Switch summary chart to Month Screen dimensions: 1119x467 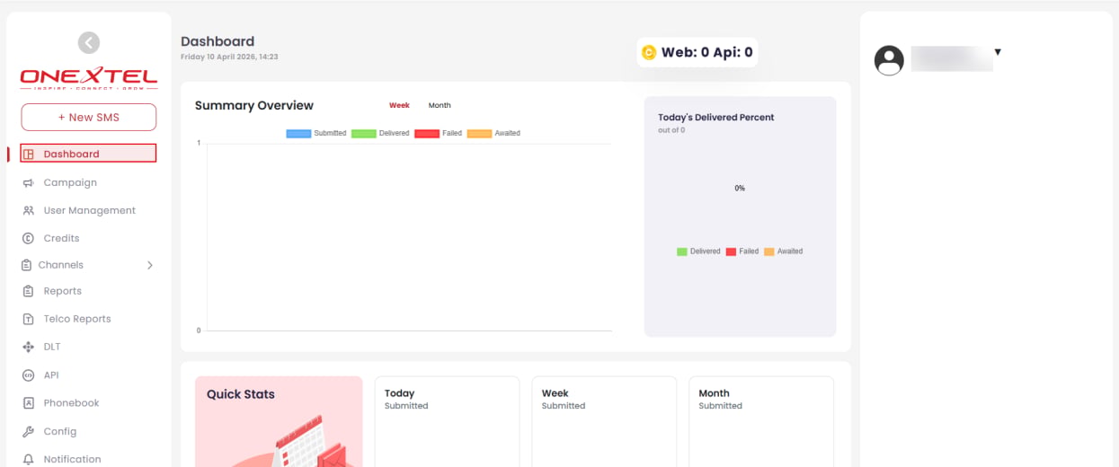(x=440, y=105)
